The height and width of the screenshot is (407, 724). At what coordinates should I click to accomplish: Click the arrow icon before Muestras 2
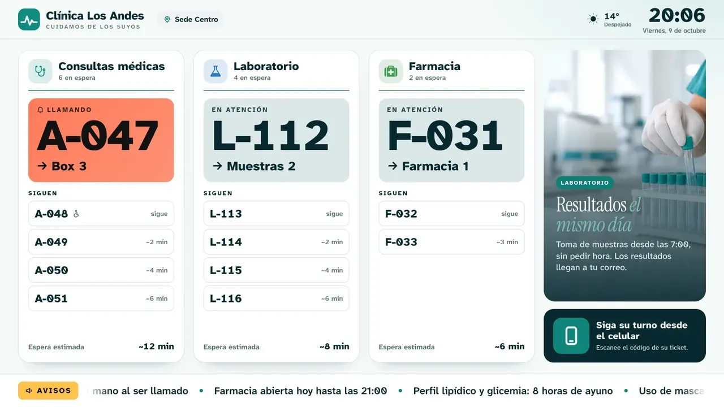(217, 166)
